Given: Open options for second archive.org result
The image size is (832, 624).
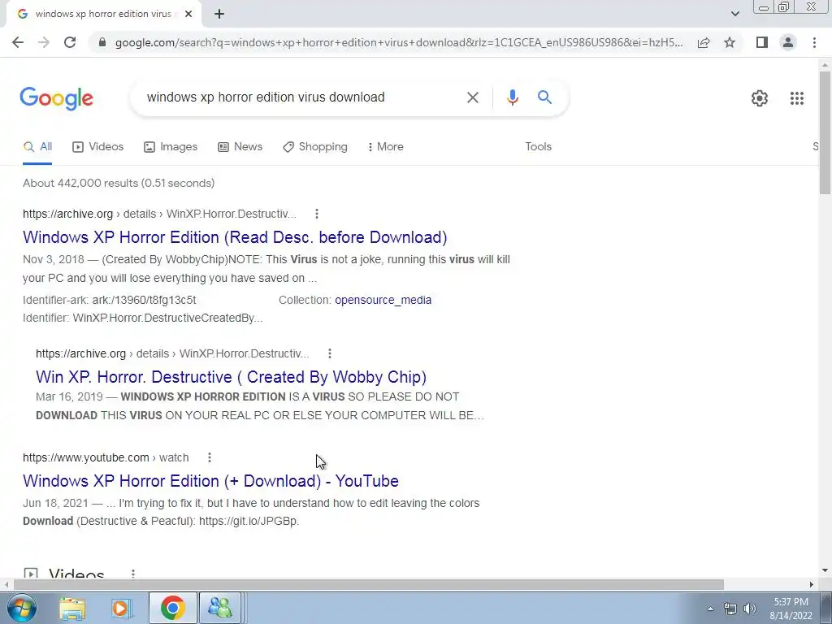Looking at the screenshot, I should [x=330, y=353].
